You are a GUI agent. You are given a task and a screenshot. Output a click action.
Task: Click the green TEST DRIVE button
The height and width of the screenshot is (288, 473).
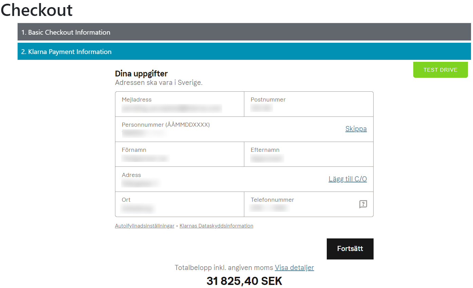click(440, 70)
